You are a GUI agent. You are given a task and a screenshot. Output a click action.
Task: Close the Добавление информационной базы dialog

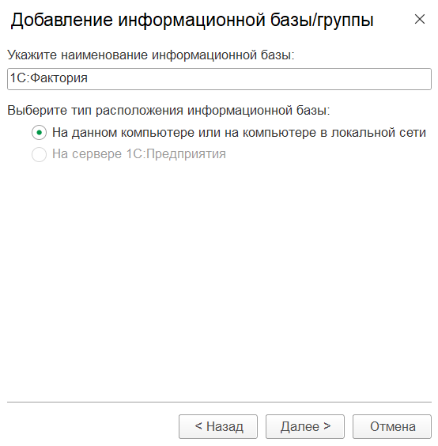pos(420,19)
